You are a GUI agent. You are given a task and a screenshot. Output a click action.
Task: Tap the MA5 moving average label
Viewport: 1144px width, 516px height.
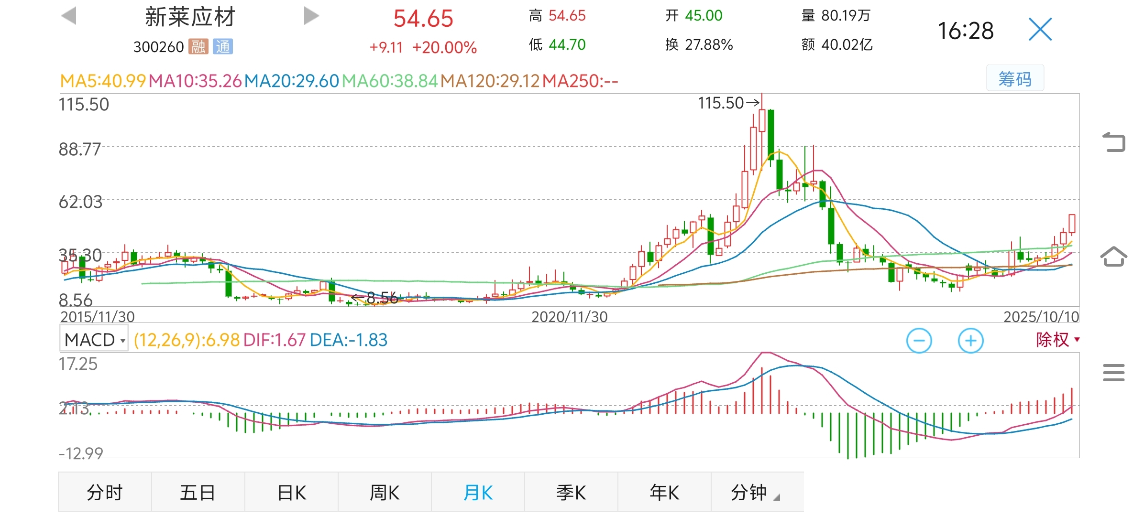pyautogui.click(x=102, y=81)
